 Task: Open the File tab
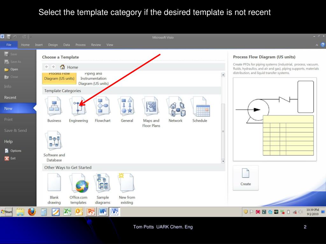pyautogui.click(x=9, y=45)
